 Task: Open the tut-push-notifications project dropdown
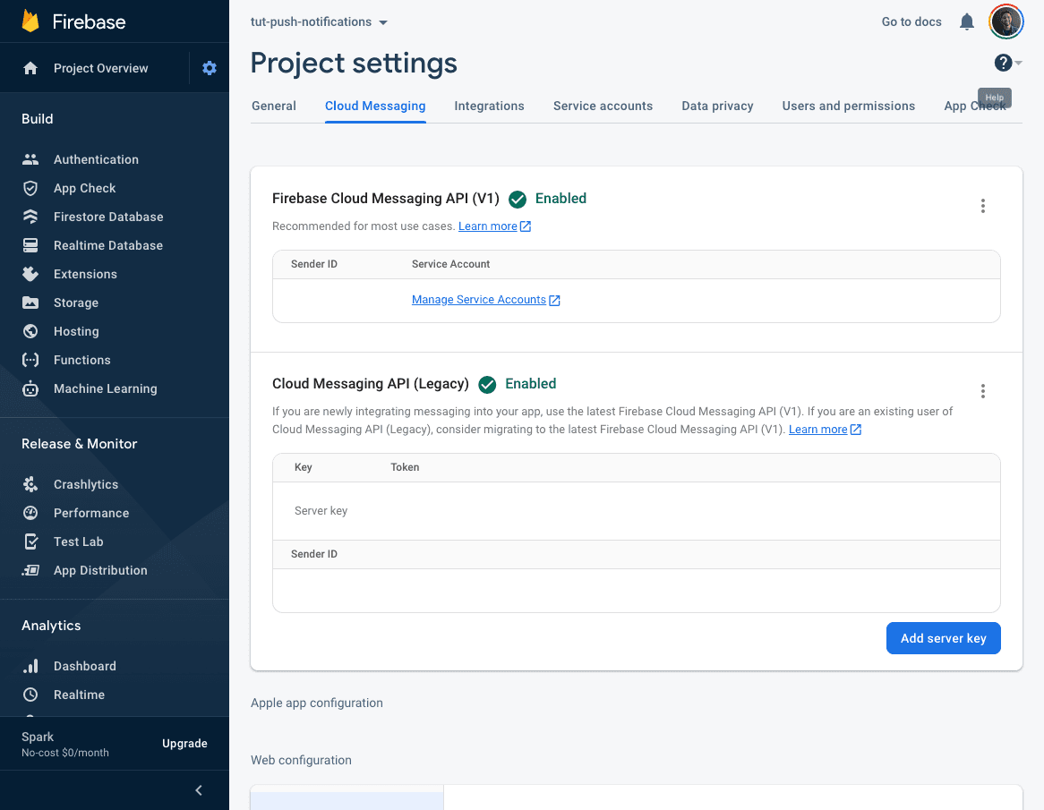coord(318,21)
